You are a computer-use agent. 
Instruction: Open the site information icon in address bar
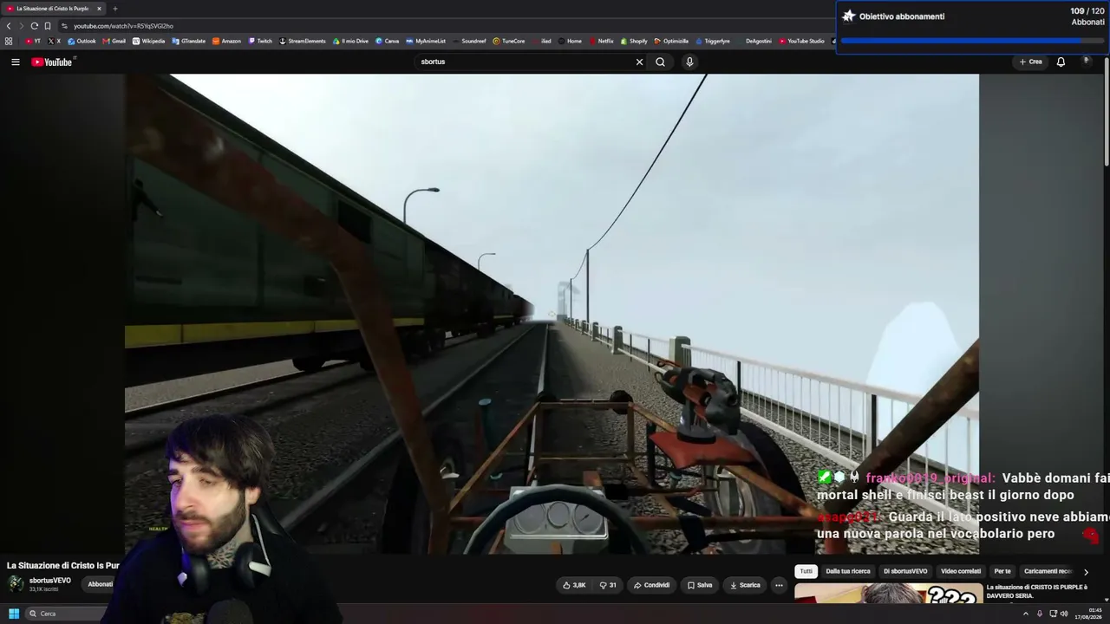coord(64,26)
